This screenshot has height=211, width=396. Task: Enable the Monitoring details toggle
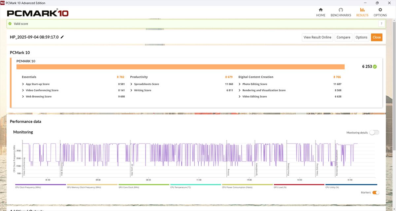374,133
